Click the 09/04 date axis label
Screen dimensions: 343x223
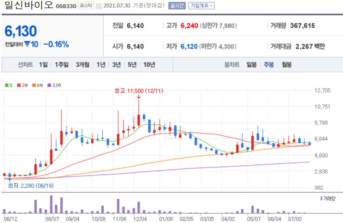[x=73, y=219]
